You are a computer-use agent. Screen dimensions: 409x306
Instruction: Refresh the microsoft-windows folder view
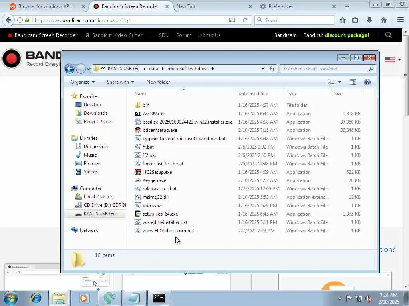tap(272, 69)
